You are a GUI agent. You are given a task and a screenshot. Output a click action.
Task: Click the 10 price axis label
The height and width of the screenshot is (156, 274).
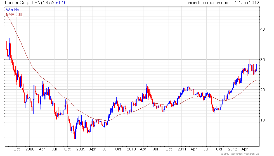coord(263,120)
